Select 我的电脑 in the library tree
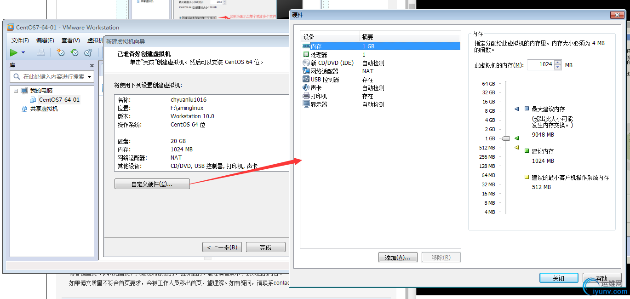The height and width of the screenshot is (299, 630). coord(41,91)
